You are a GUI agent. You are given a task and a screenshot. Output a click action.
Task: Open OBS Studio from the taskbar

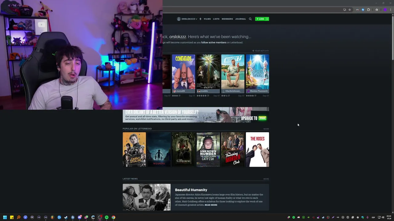pyautogui.click(x=100, y=217)
